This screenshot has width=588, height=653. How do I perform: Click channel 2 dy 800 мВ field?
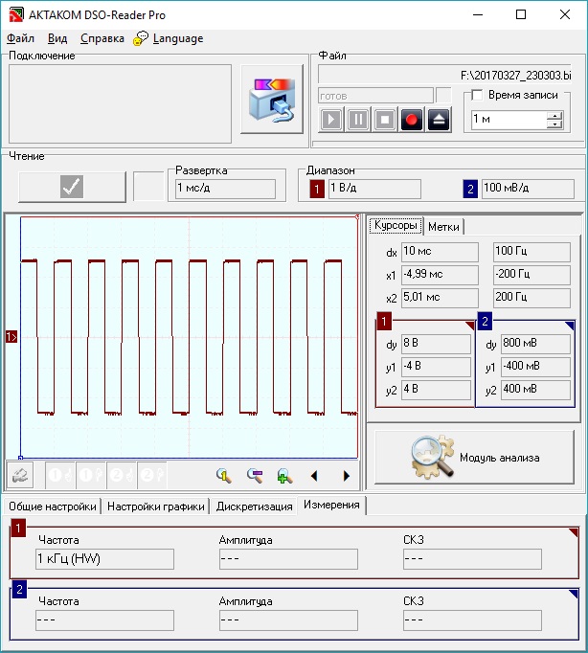pos(535,344)
